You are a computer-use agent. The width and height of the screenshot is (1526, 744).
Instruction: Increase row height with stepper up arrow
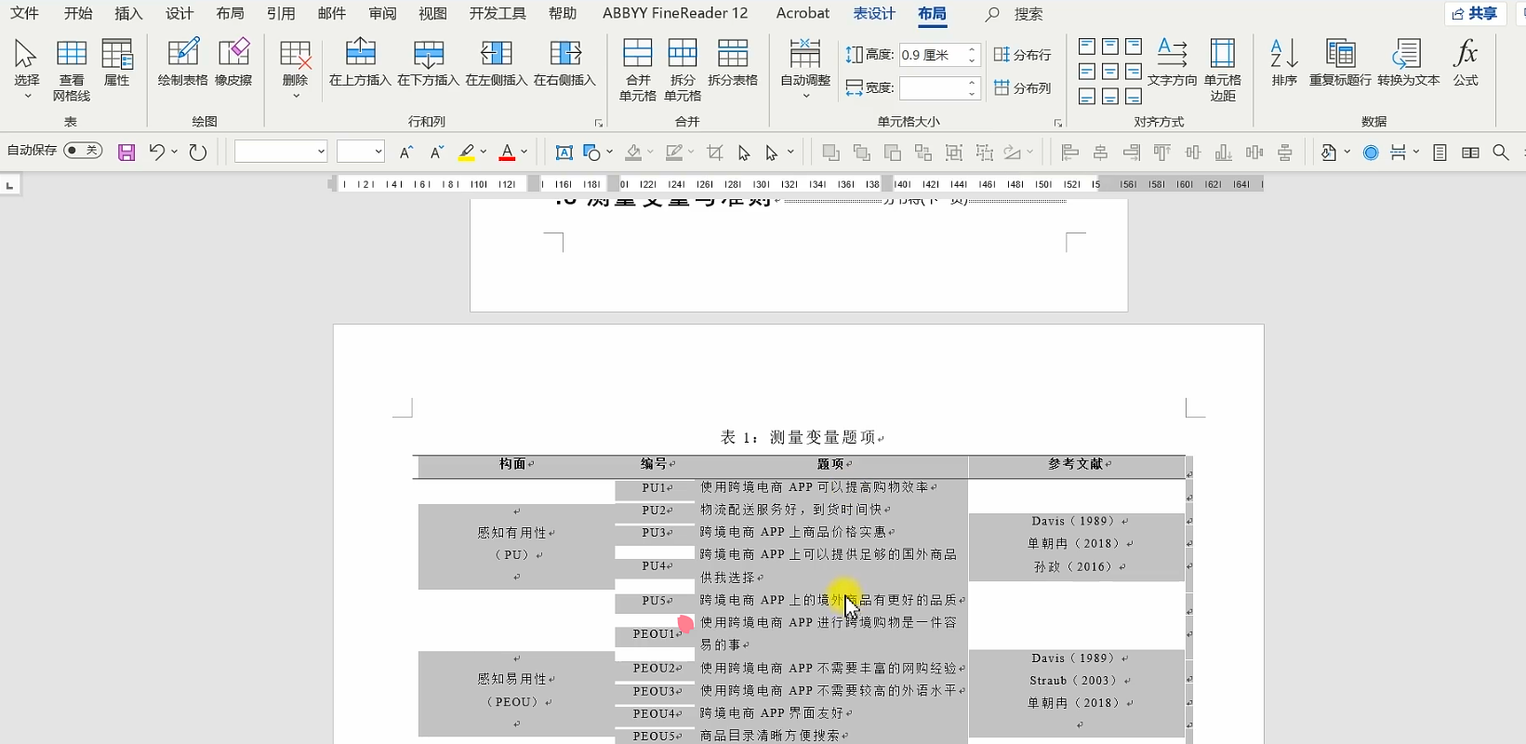point(972,49)
